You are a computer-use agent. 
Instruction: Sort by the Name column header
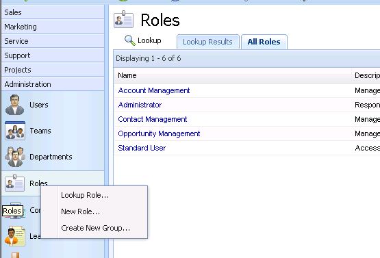click(x=127, y=75)
